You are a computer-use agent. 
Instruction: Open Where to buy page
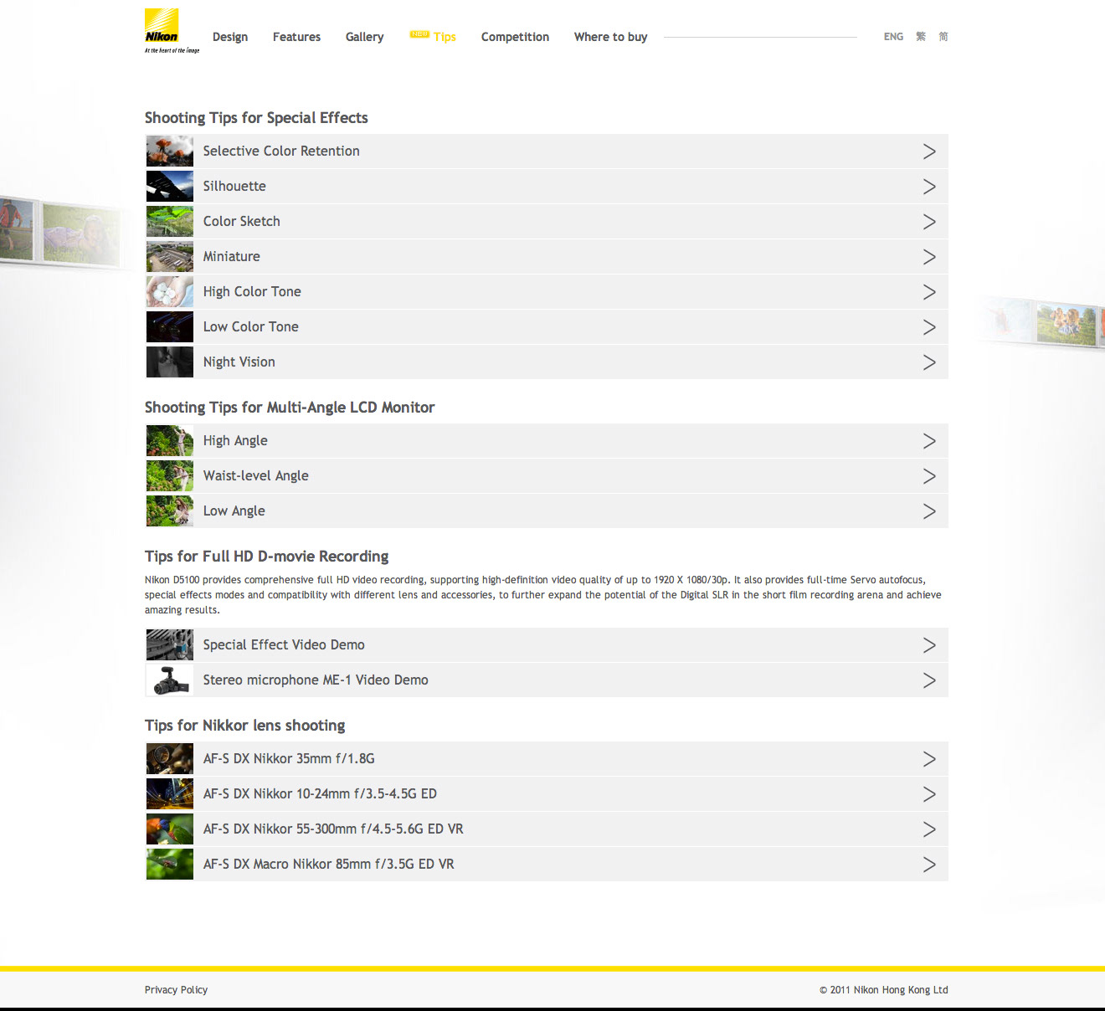click(611, 37)
